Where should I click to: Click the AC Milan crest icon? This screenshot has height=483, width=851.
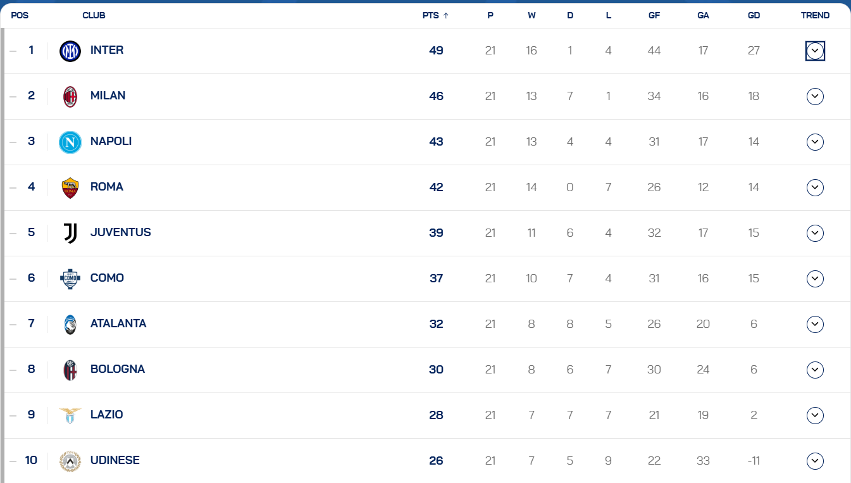70,97
